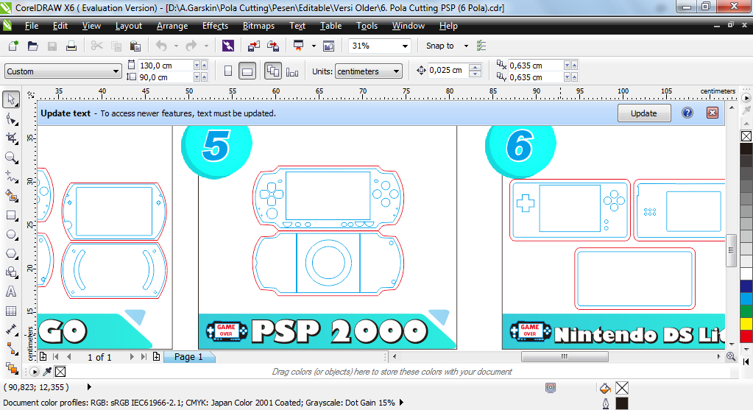This screenshot has height=410, width=753.
Task: Expand the Undo history dropdown arrow
Action: click(x=176, y=46)
